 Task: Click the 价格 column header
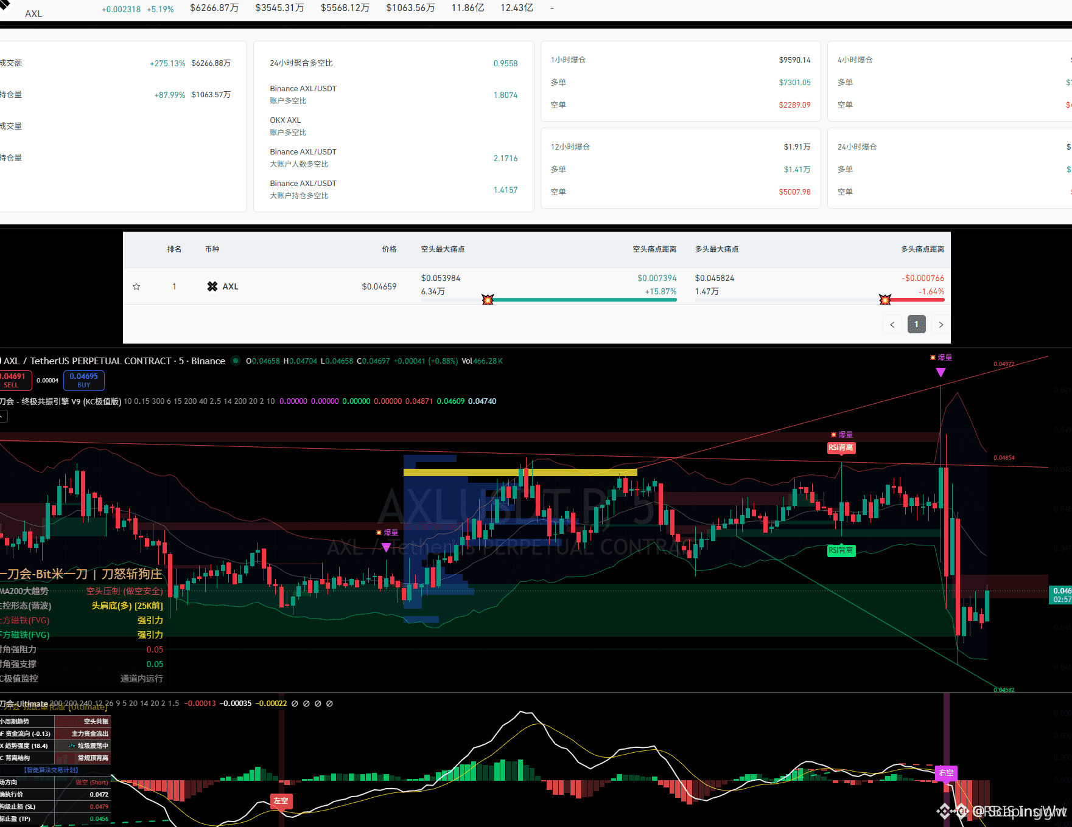pos(389,249)
